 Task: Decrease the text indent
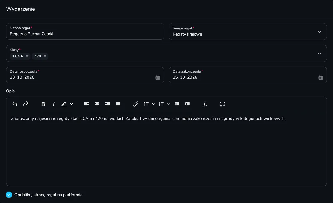click(177, 104)
